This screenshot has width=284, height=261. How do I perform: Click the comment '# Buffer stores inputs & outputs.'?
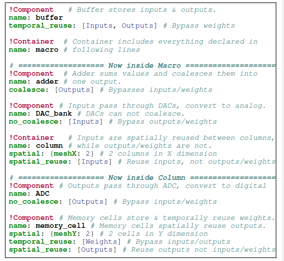142,10
